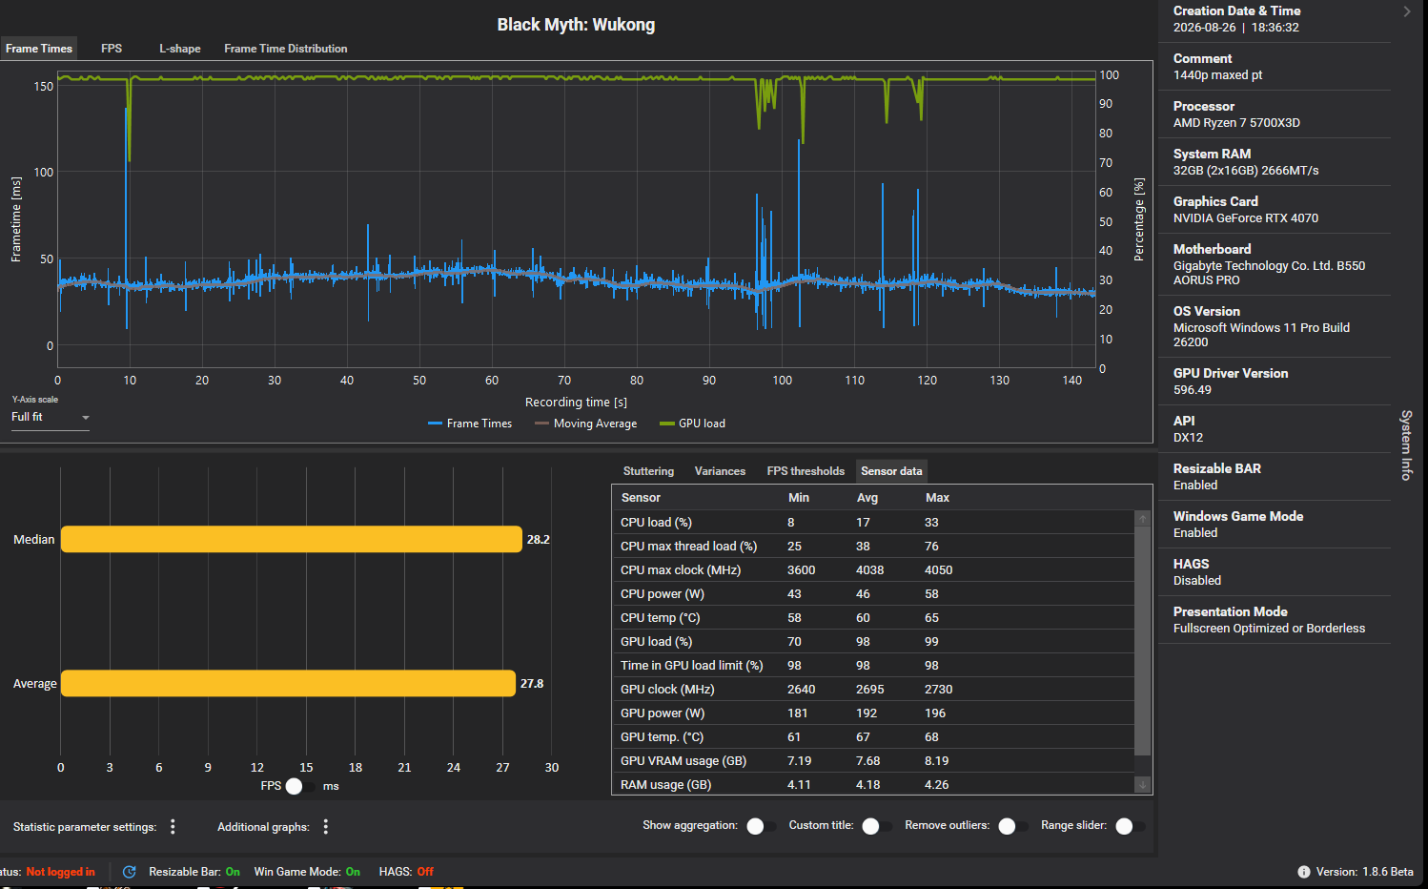Click the status bar 'Resizable Bar: On' entry
This screenshot has width=1428, height=889.
click(x=194, y=872)
